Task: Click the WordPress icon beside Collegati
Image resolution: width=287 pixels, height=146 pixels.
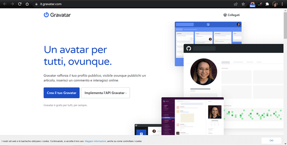Action: click(x=225, y=15)
